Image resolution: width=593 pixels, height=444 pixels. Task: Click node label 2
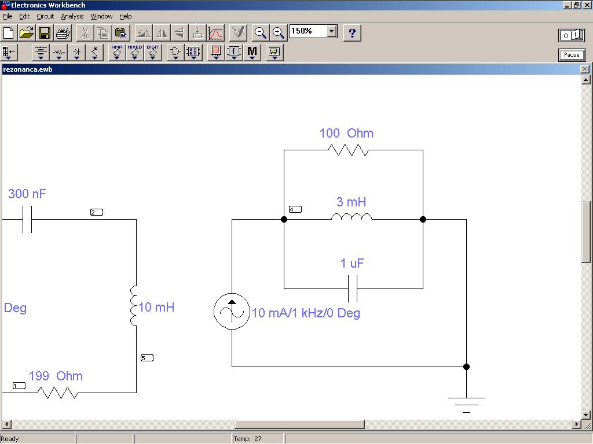[x=97, y=212]
